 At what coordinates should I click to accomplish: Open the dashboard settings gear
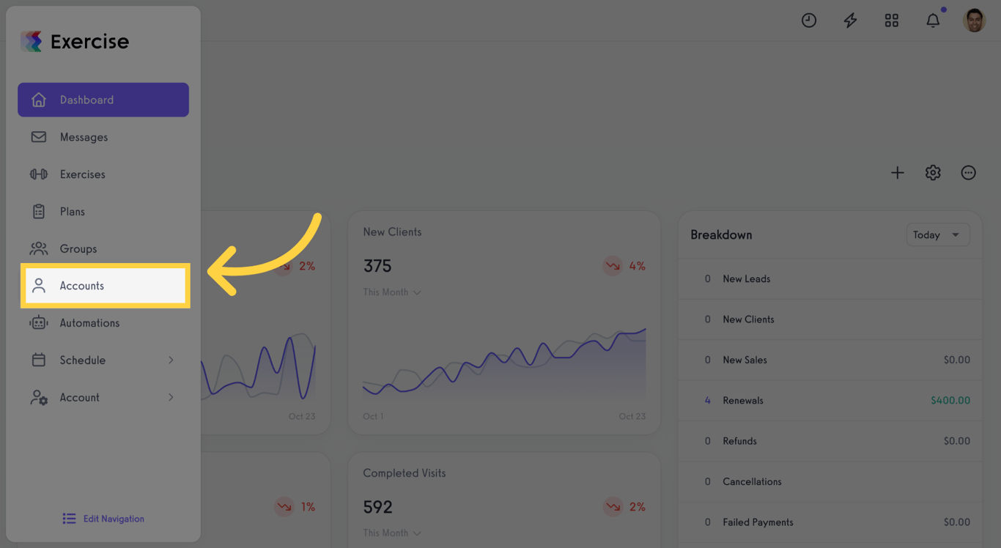coord(933,173)
